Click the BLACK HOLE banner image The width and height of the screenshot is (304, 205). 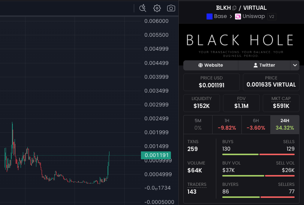tap(241, 44)
